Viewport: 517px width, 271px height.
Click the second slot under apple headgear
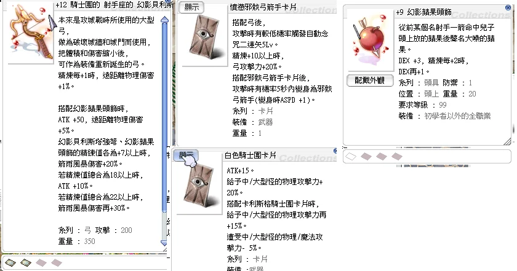click(x=366, y=157)
